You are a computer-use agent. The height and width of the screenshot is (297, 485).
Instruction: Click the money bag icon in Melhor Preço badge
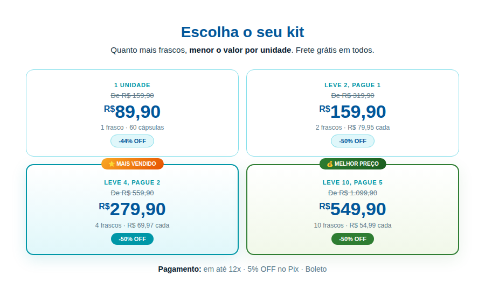click(x=330, y=164)
